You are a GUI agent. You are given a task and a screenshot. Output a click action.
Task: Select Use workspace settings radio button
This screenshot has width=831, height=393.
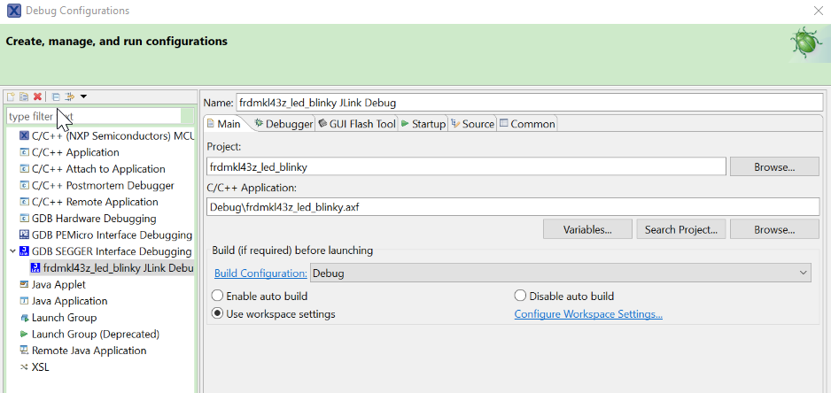(x=218, y=314)
